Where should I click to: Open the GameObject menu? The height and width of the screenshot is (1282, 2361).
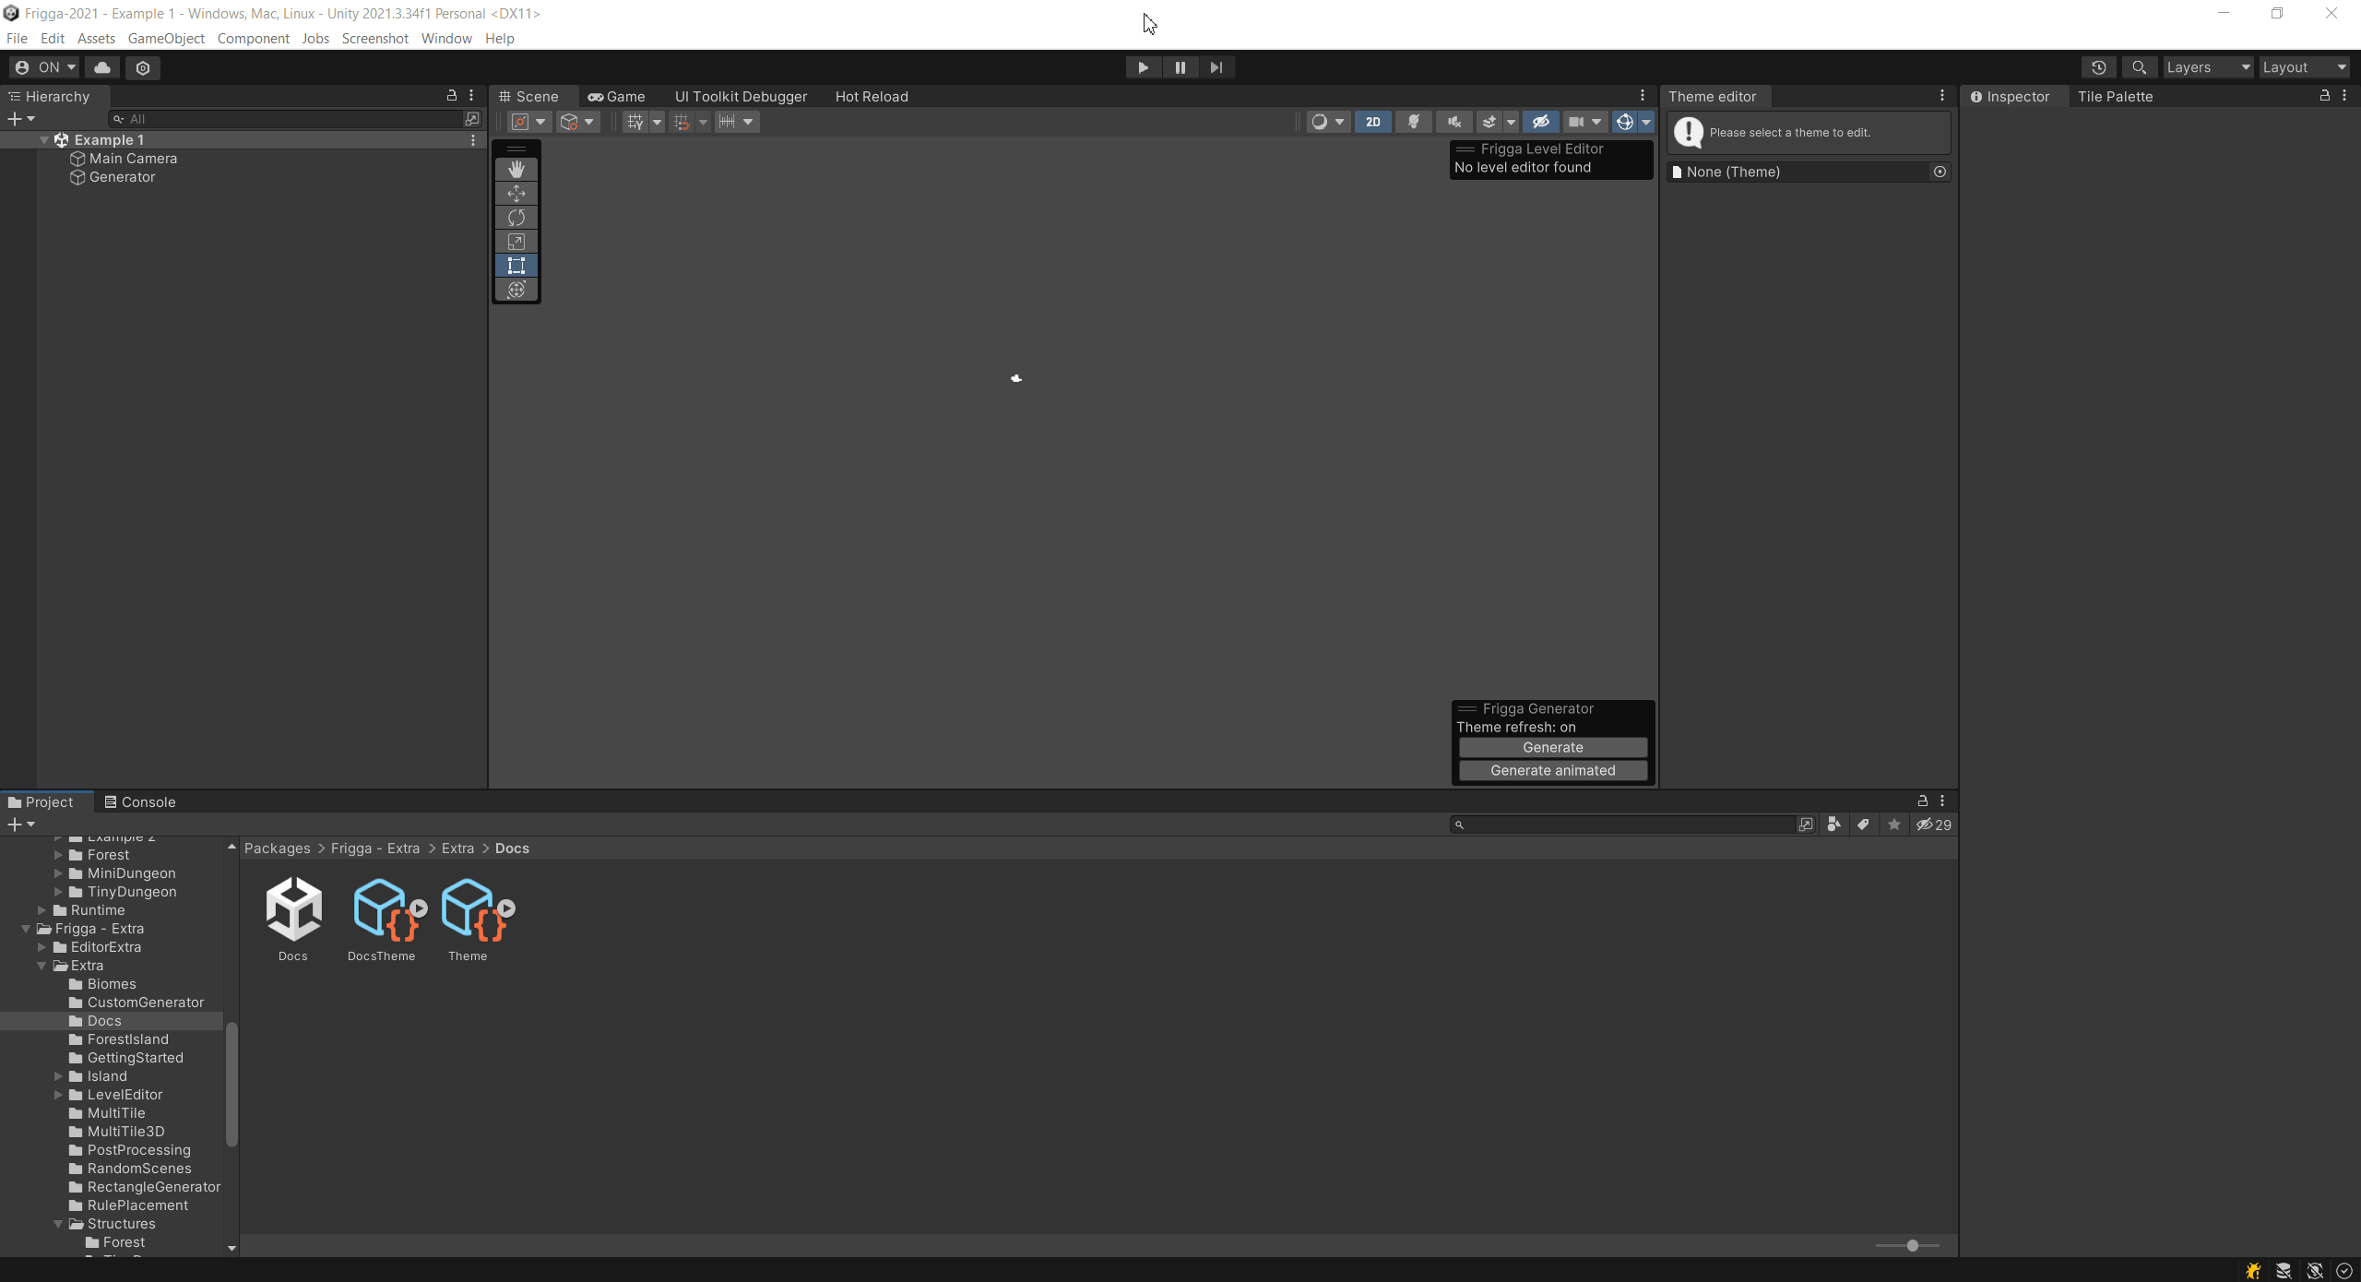(x=166, y=38)
